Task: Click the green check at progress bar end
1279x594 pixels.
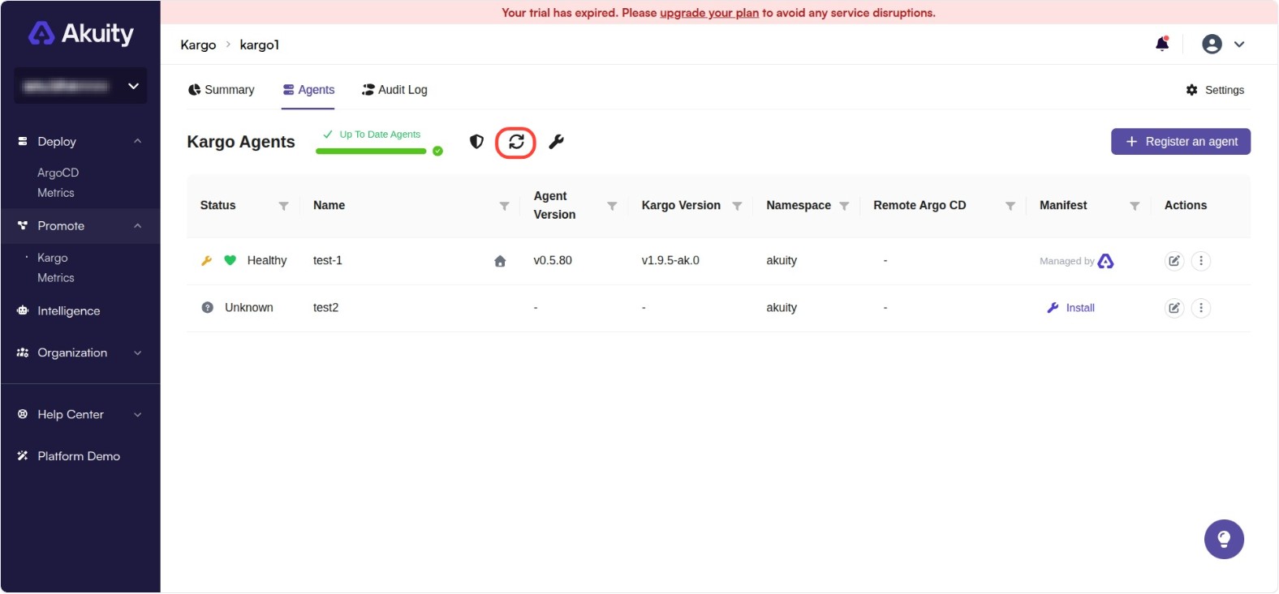Action: coord(437,152)
